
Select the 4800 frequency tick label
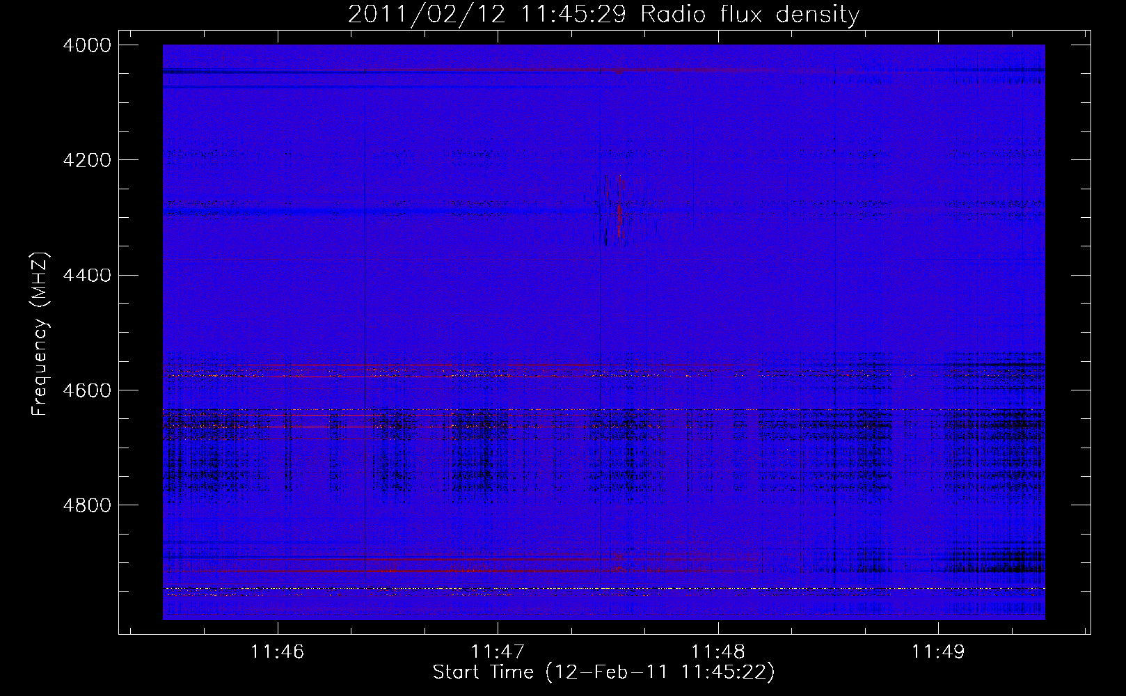(x=87, y=505)
